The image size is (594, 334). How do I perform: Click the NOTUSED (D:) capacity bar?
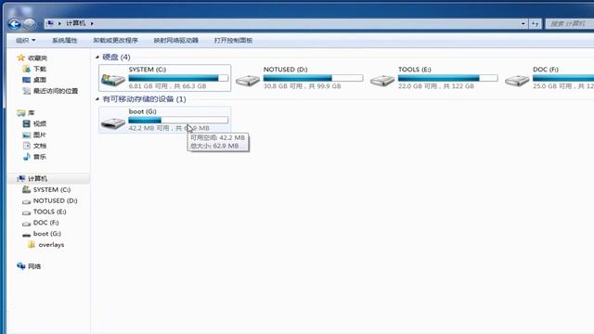coord(314,78)
